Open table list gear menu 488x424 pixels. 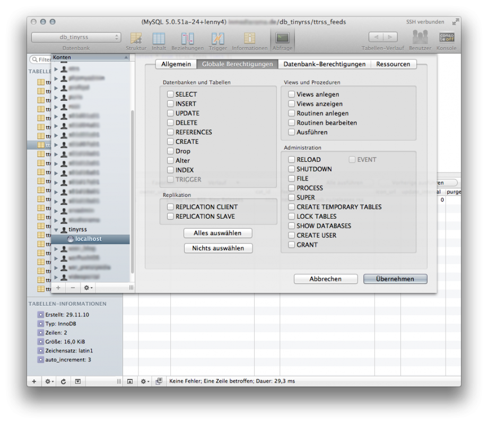click(x=49, y=382)
